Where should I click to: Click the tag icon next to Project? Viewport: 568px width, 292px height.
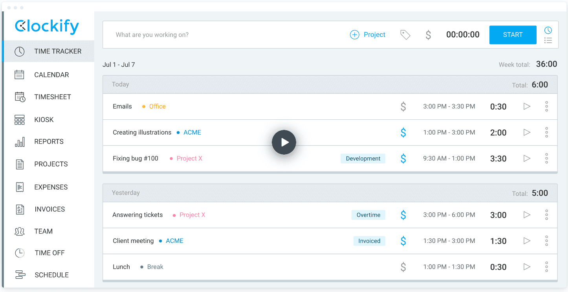click(x=405, y=35)
